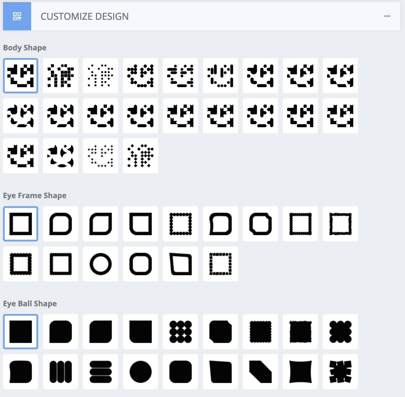
Task: Click the Eye Frame Shape section label
Action: [35, 196]
